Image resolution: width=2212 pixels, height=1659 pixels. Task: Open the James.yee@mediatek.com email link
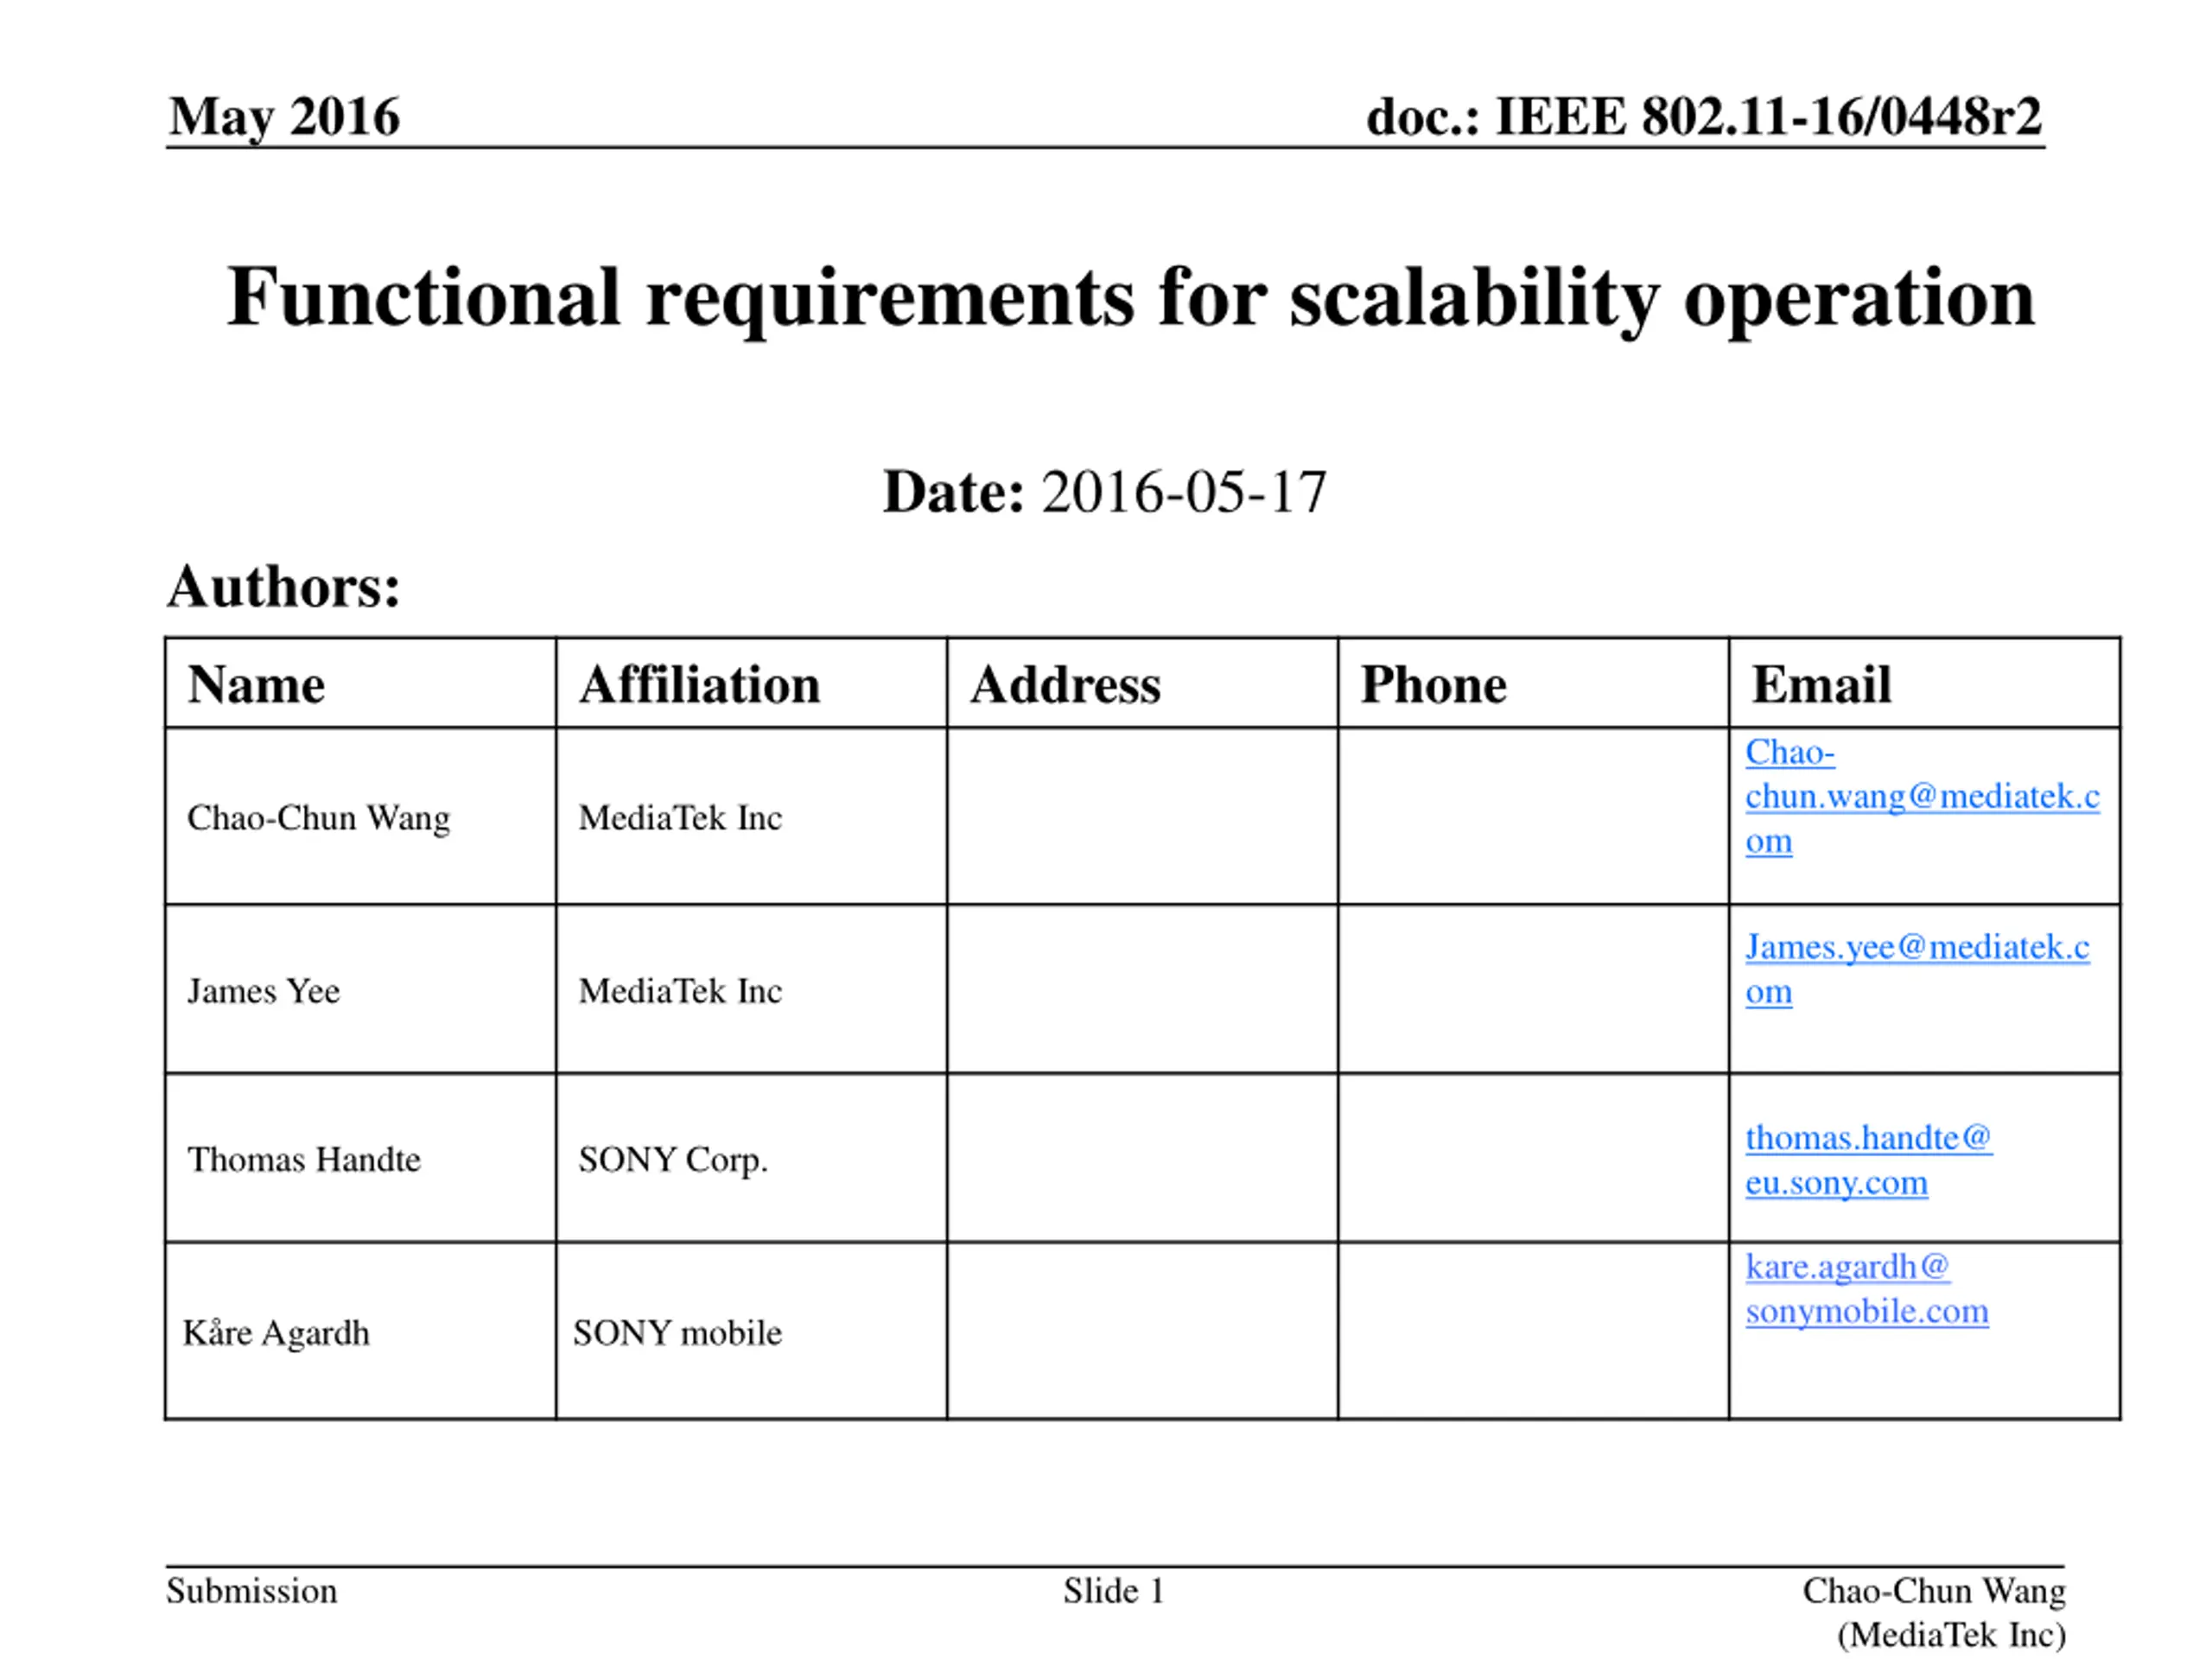click(1917, 968)
